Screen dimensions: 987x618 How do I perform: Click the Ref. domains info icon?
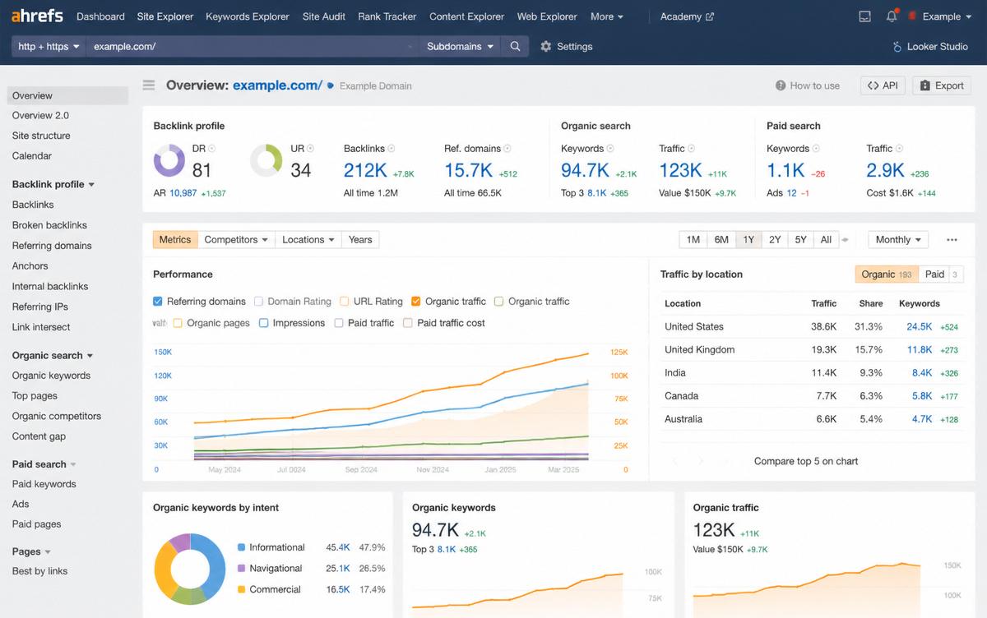pyautogui.click(x=507, y=149)
